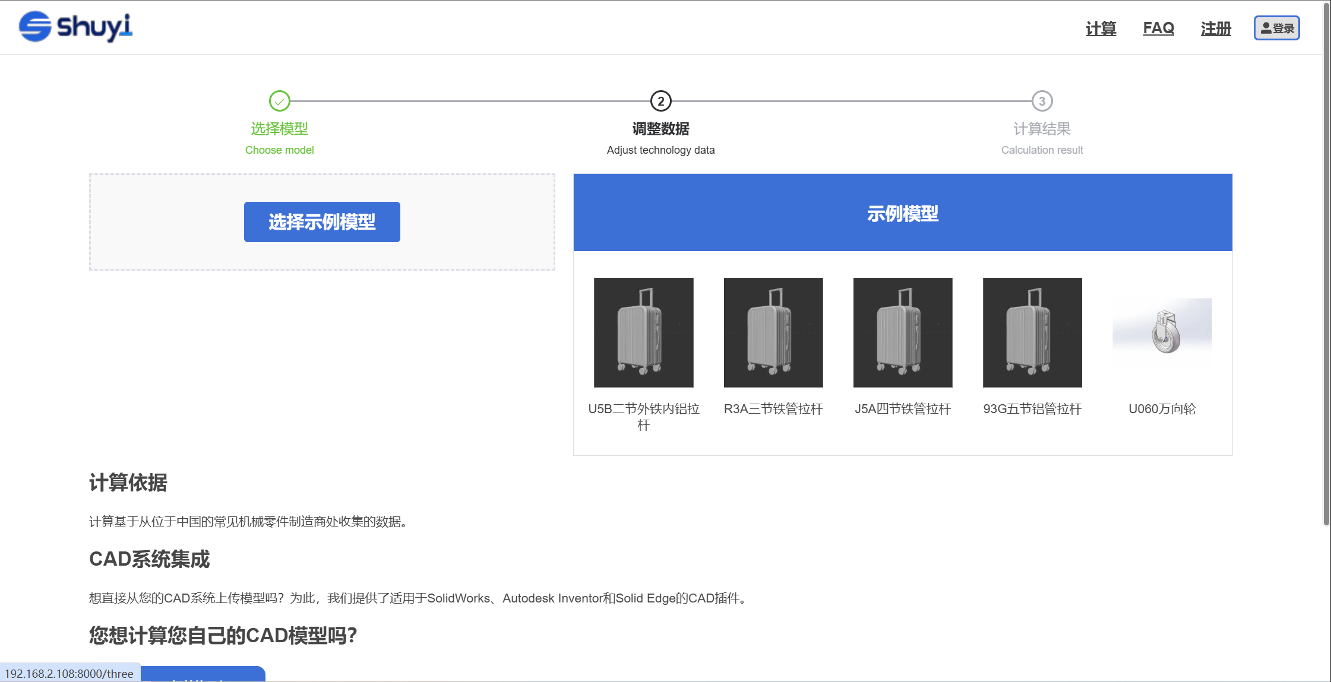Screen dimensions: 1331x682
Task: Select the U5B suitcase model thumbnail
Action: point(643,332)
